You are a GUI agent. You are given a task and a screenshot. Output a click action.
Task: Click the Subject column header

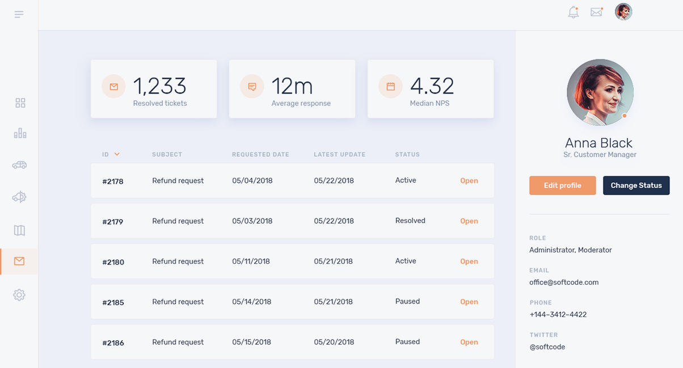click(x=167, y=155)
